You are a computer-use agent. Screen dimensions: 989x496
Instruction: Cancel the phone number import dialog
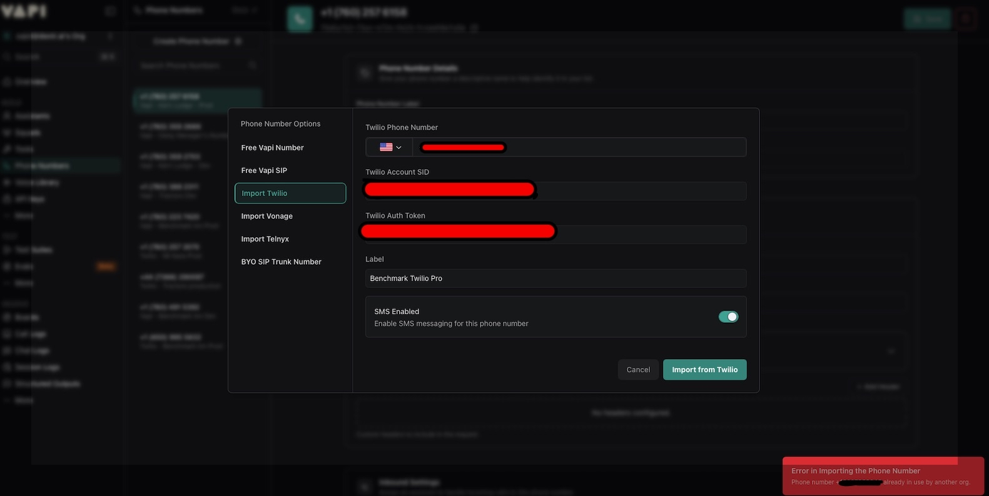(x=638, y=370)
